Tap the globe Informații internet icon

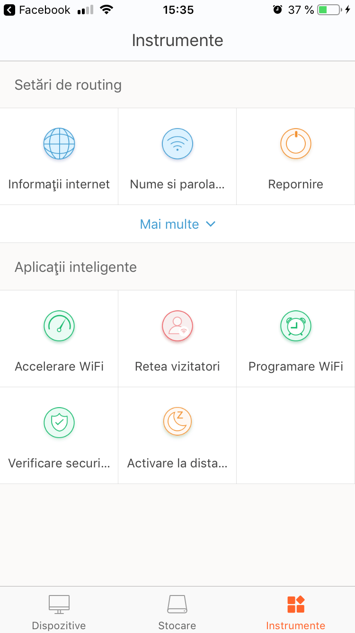coord(59,143)
